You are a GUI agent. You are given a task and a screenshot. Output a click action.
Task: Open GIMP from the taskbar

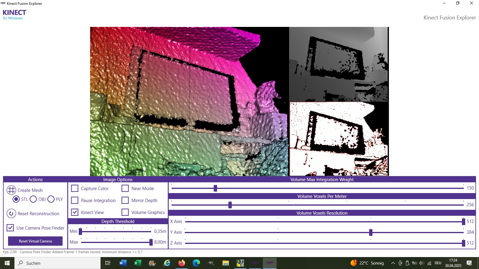coord(211,263)
